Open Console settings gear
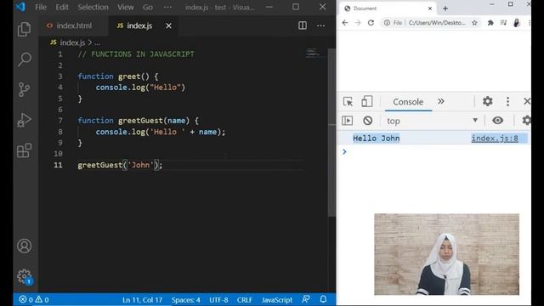The image size is (544, 306). tap(526, 120)
